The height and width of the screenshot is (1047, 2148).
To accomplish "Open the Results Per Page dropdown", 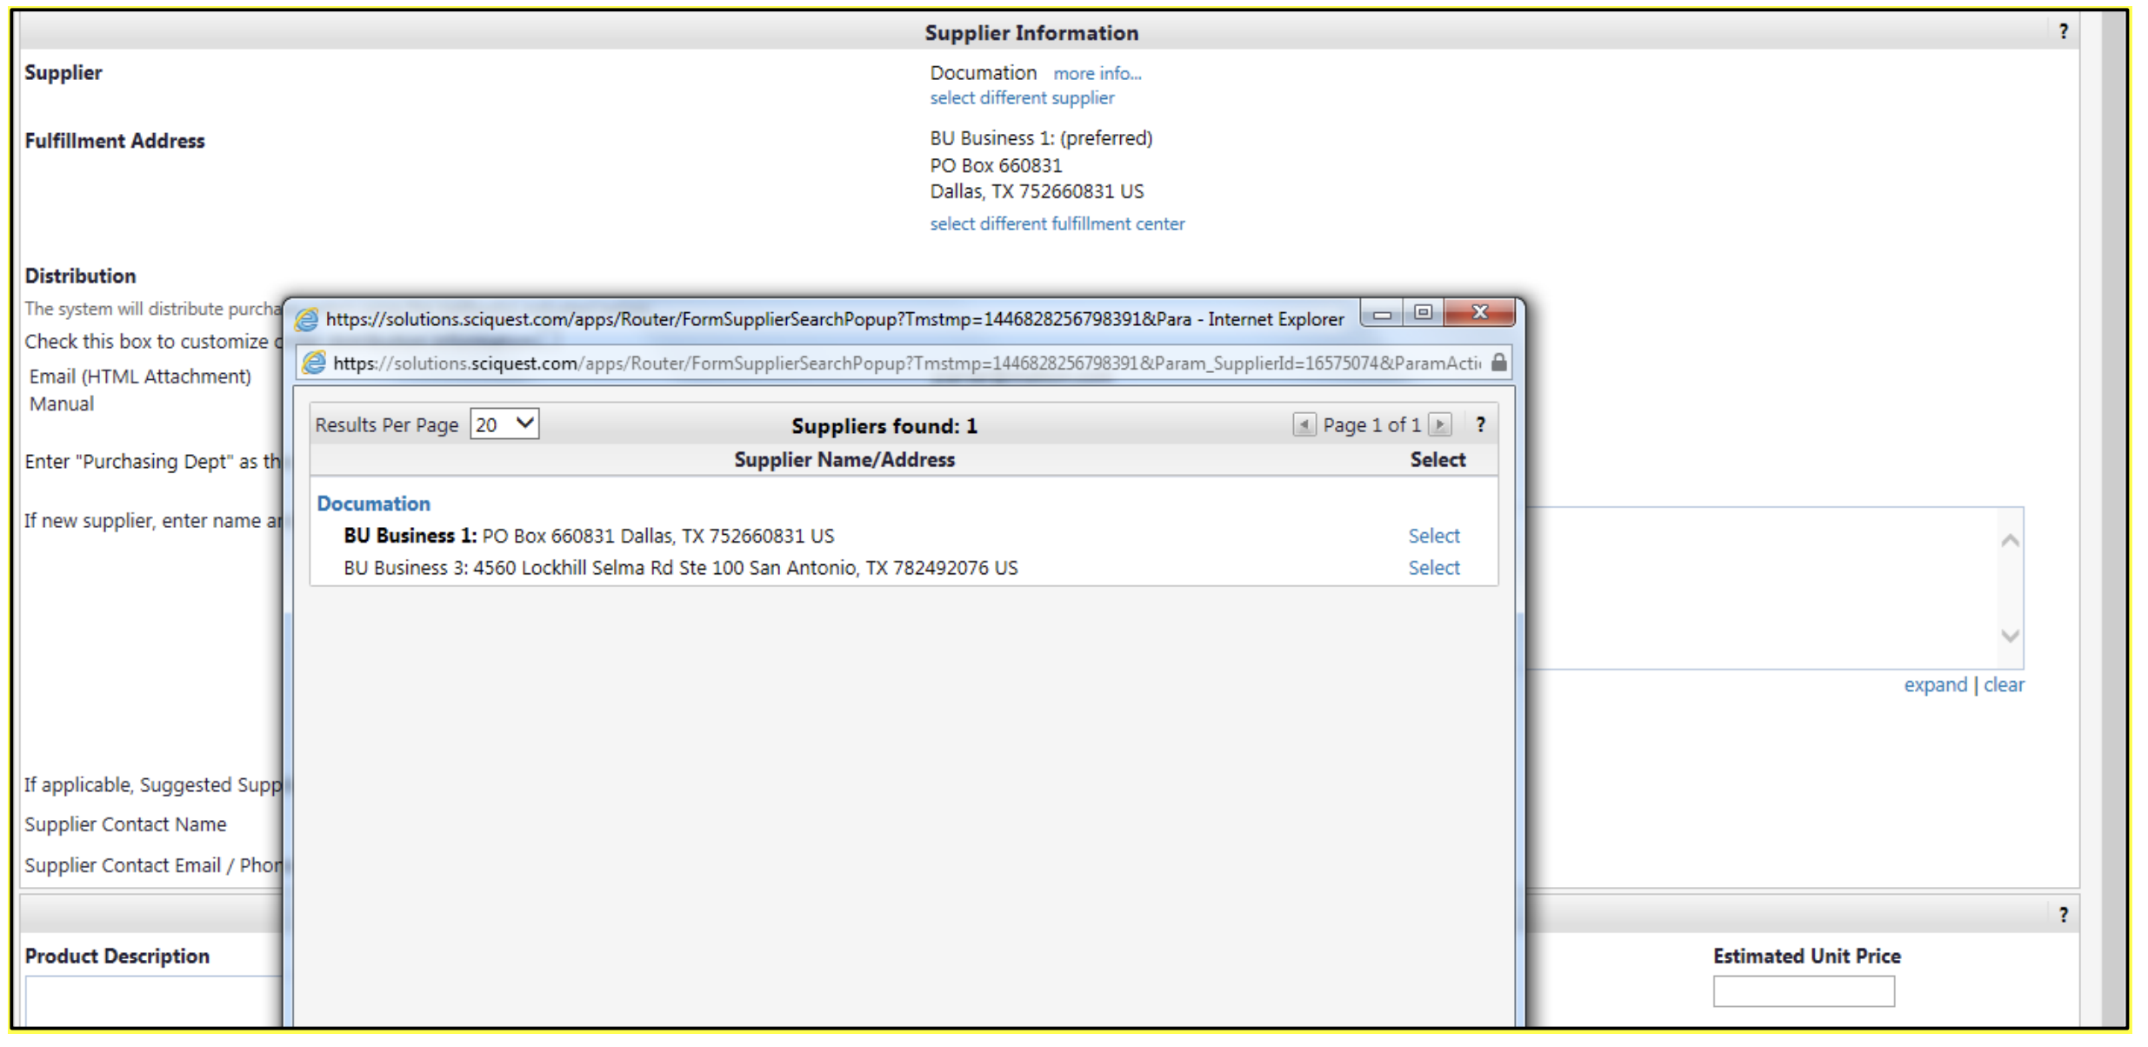I will tap(504, 424).
